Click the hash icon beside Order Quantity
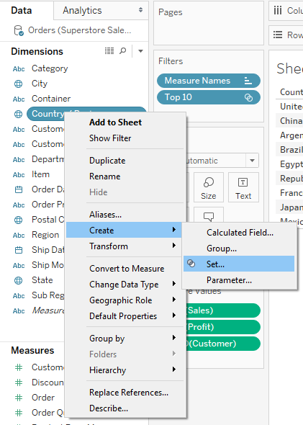 19,413
